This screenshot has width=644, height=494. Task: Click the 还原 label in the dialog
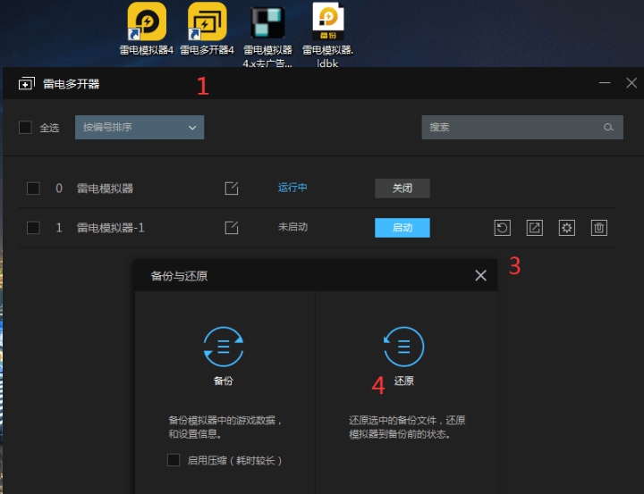pyautogui.click(x=403, y=381)
